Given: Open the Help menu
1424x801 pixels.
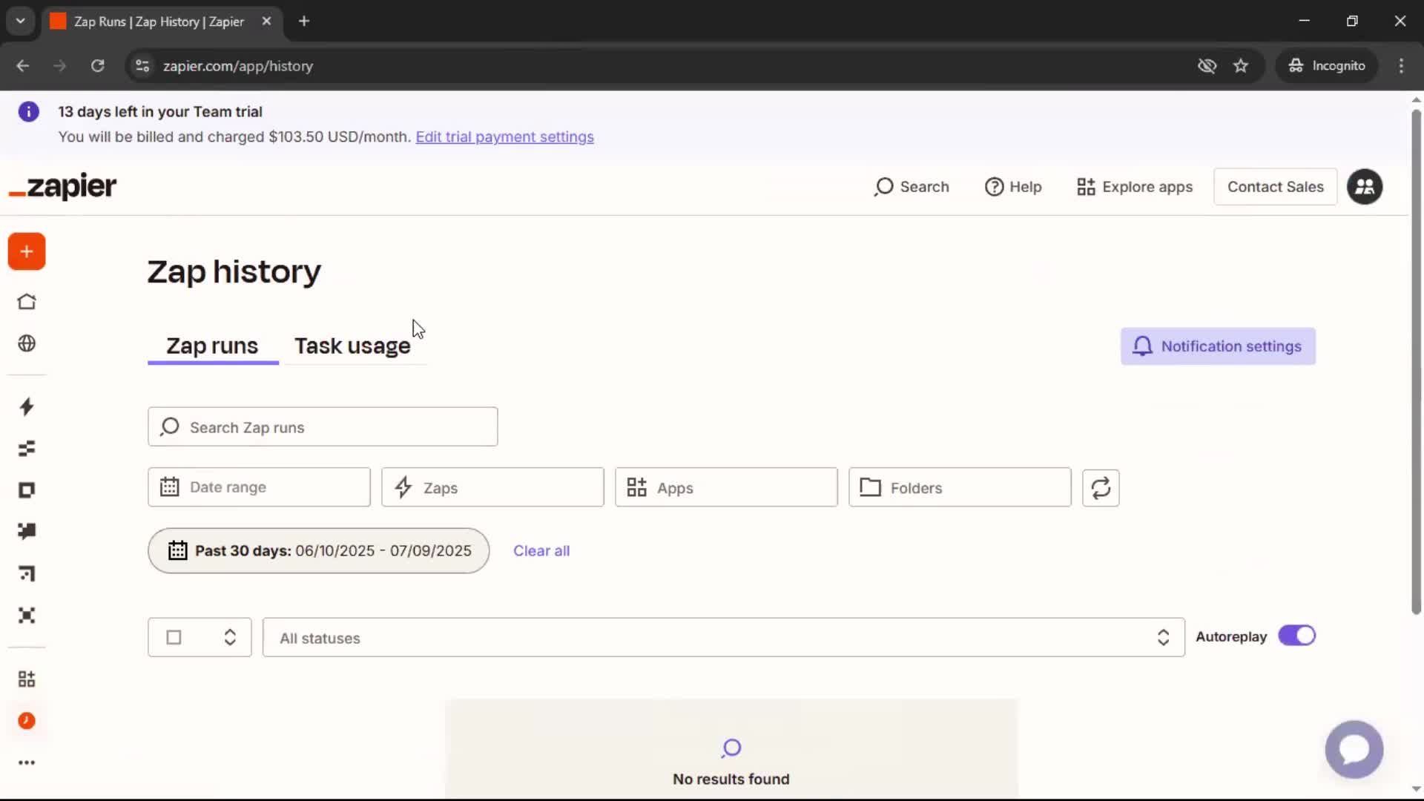Looking at the screenshot, I should point(1013,187).
